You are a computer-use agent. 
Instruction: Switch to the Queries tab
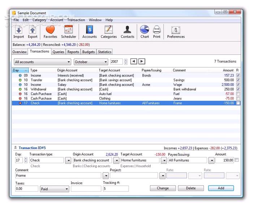[x=58, y=52]
